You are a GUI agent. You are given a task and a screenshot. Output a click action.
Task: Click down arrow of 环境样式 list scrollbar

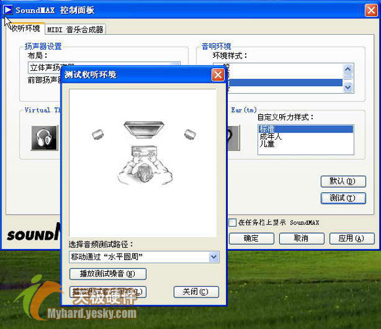click(348, 87)
